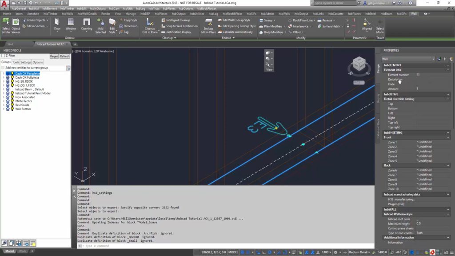
Task: Click the Tag tool
Action: pyautogui.click(x=124, y=32)
